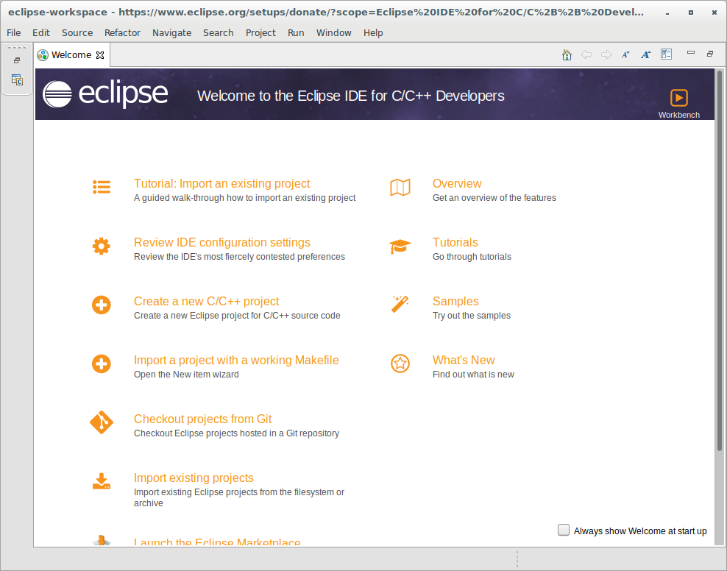Click the Git diamond icon for checkout projects

(101, 422)
